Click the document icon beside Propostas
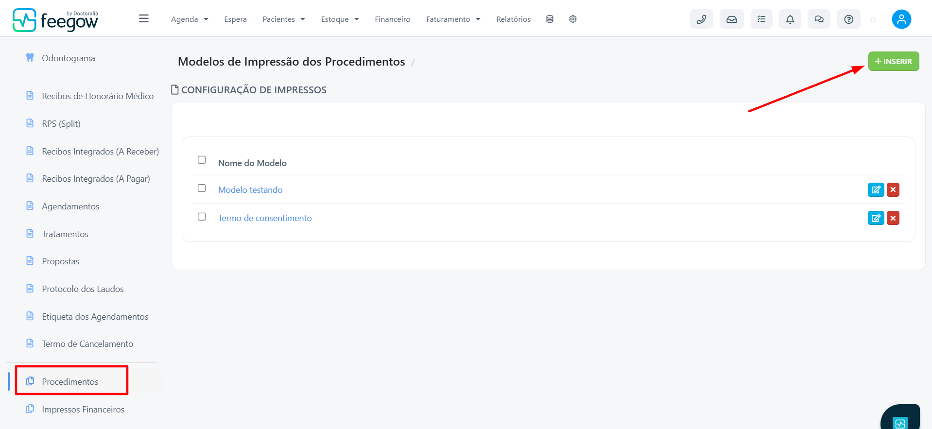Viewport: 932px width, 429px height. point(30,260)
